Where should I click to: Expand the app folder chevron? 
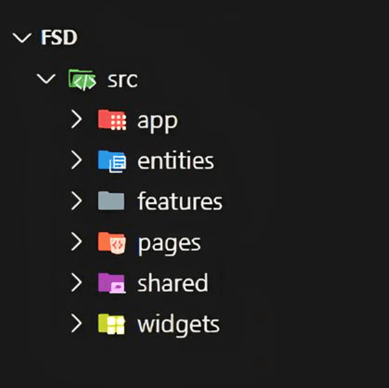coord(76,120)
